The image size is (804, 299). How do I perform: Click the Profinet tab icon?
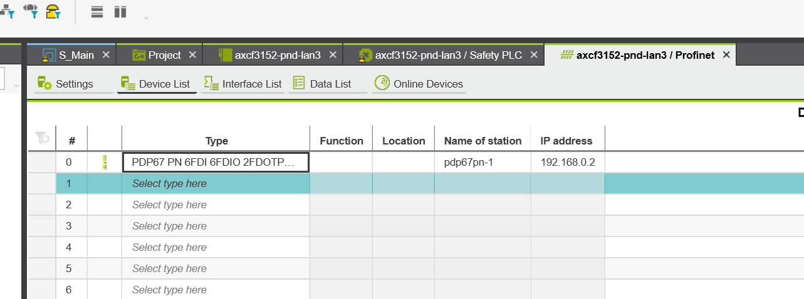(x=566, y=55)
